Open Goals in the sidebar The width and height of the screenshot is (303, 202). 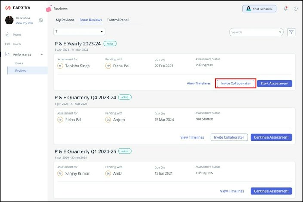[19, 63]
